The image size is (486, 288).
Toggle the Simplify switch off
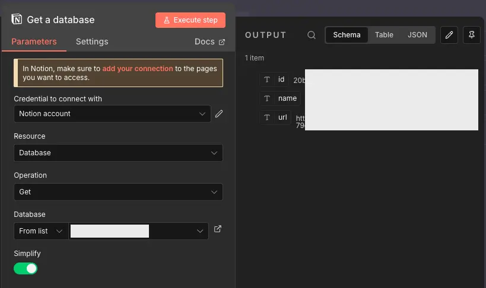pos(26,268)
